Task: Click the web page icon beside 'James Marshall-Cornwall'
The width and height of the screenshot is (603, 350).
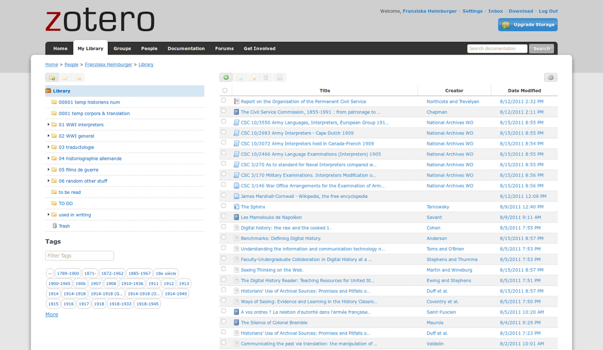Action: point(237,196)
